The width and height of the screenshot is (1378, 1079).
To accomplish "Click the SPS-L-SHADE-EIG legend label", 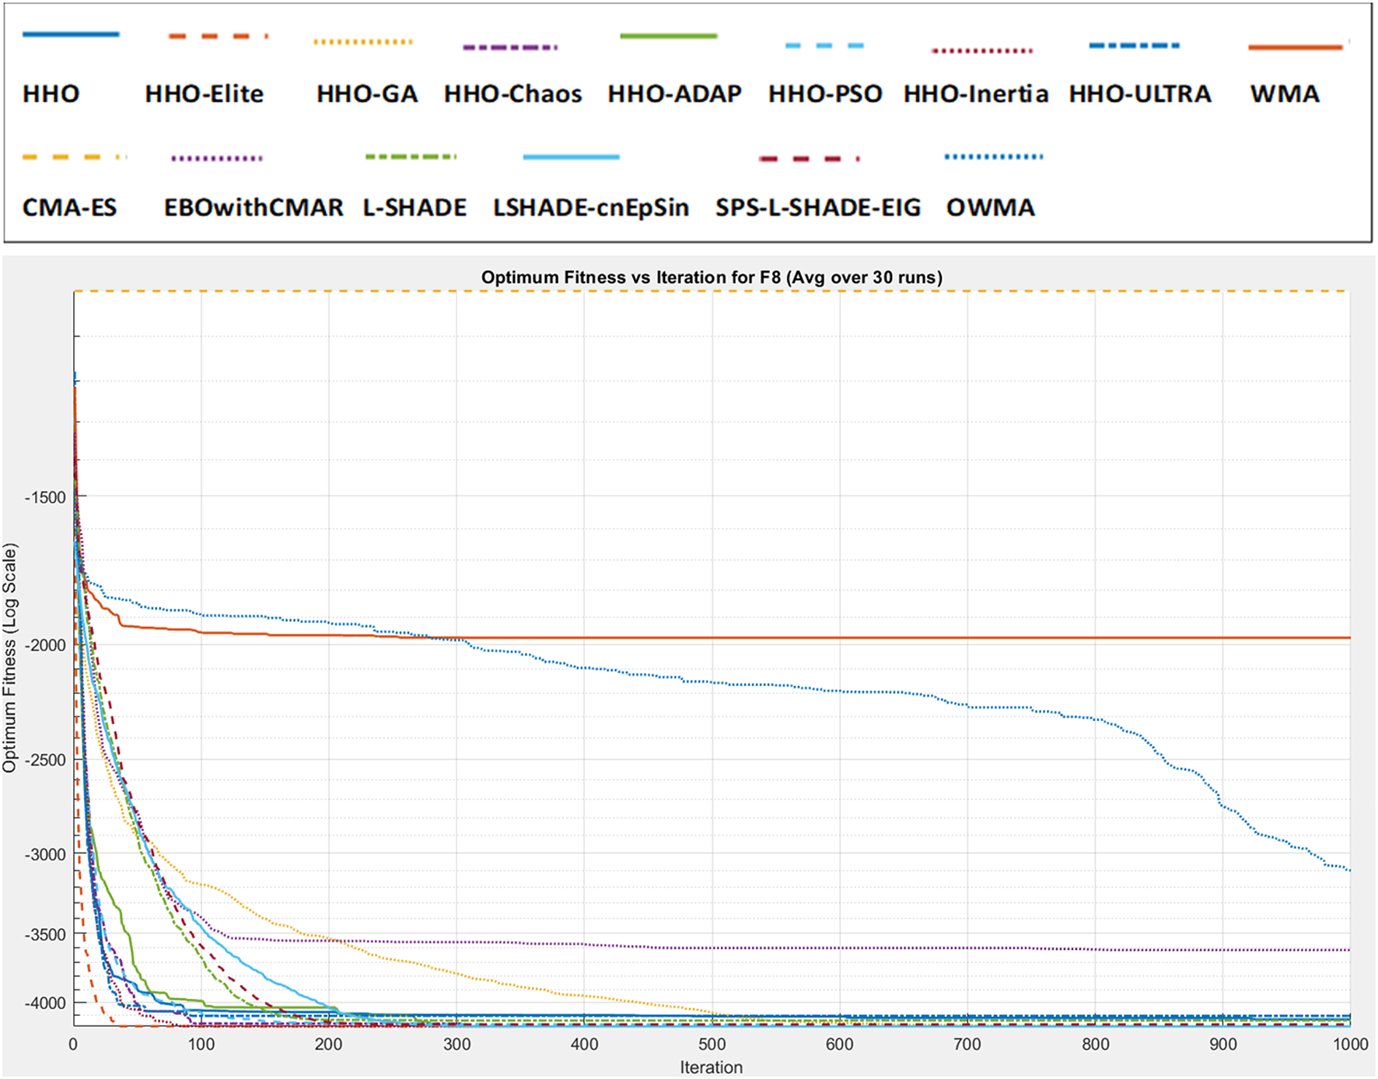I will click(817, 208).
